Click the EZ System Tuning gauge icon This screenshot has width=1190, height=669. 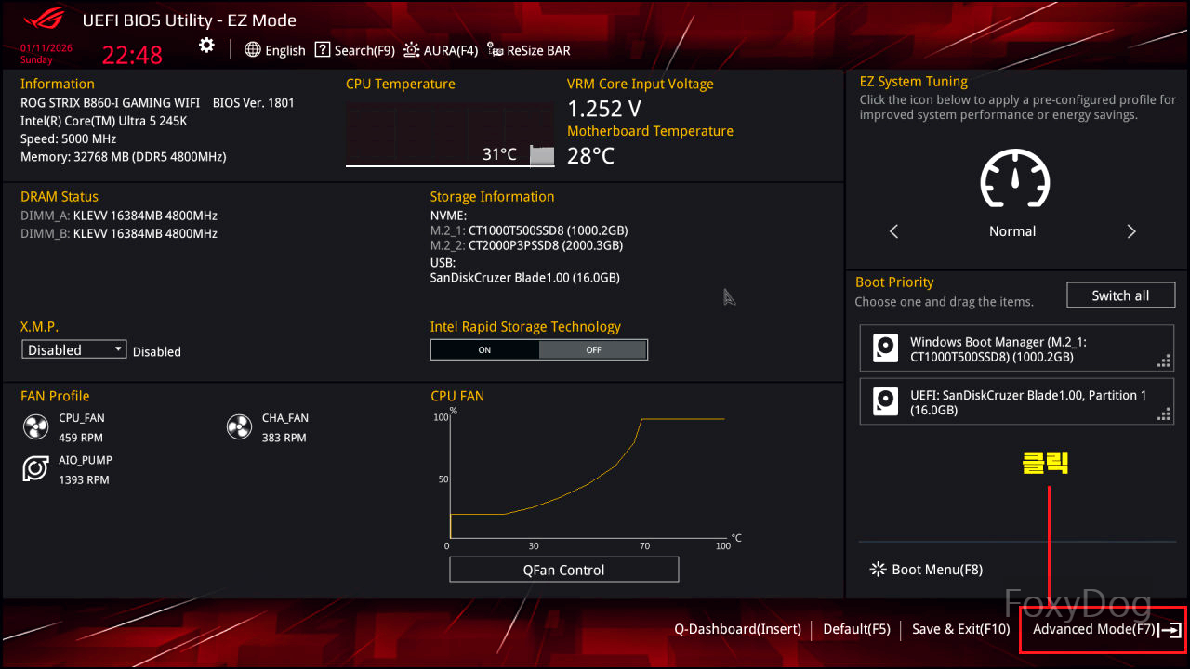coord(1014,179)
